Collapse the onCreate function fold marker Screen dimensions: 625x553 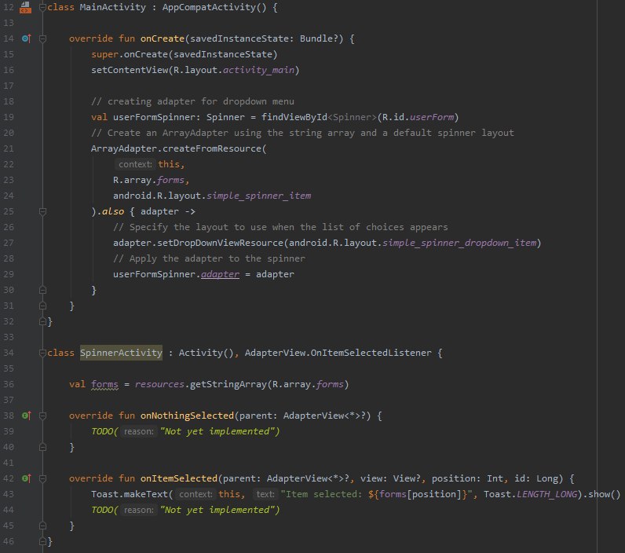42,38
